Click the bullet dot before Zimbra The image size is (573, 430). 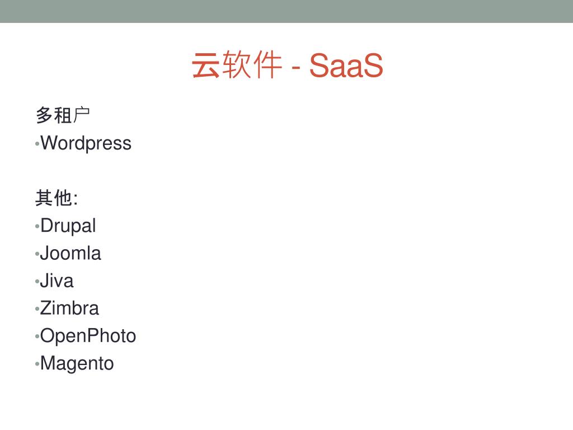[37, 309]
